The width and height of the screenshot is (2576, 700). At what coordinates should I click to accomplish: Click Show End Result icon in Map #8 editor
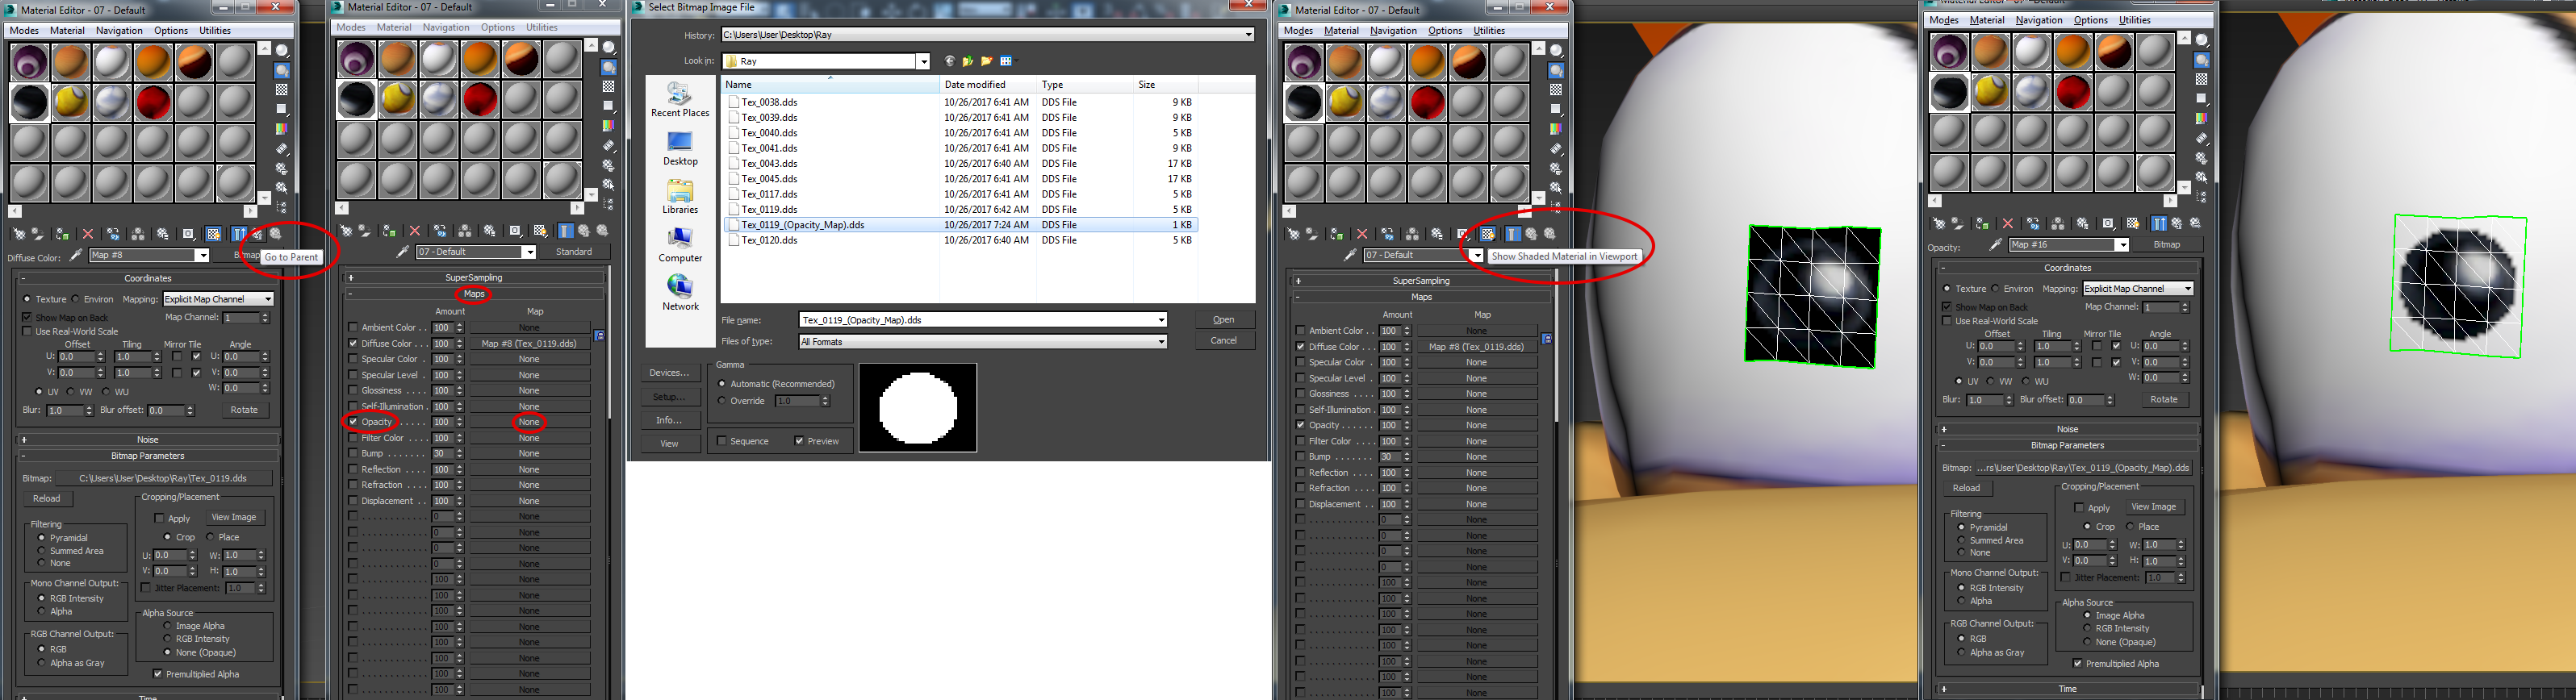pyautogui.click(x=239, y=234)
